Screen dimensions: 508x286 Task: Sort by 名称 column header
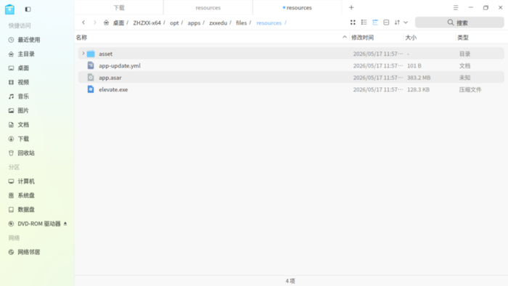click(81, 38)
